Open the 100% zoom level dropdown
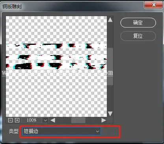The image size is (164, 144). [x=45, y=120]
